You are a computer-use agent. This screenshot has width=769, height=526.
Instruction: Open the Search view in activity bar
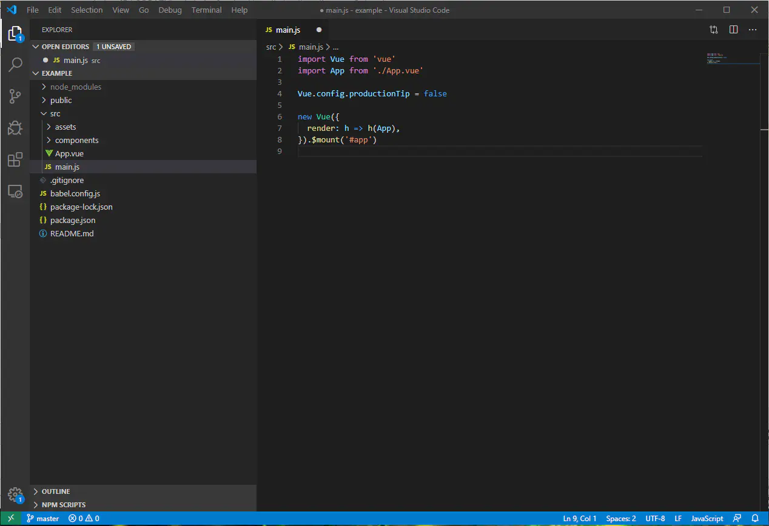point(15,65)
